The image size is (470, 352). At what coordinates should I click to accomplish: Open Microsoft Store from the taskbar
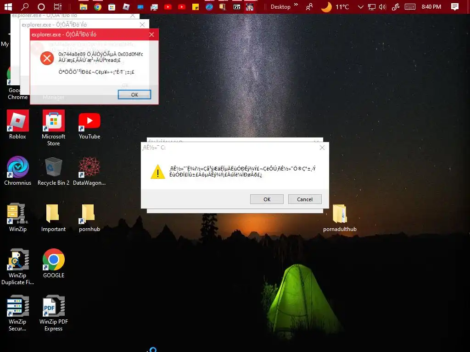click(112, 6)
